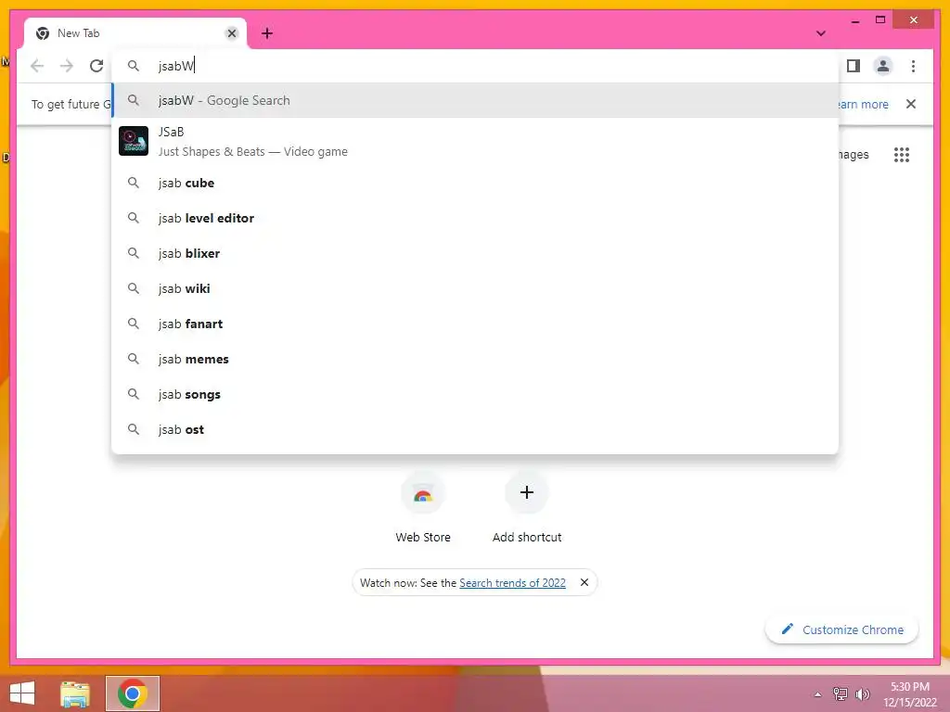Select 'jsabW - Google Search' suggestion

pos(475,100)
